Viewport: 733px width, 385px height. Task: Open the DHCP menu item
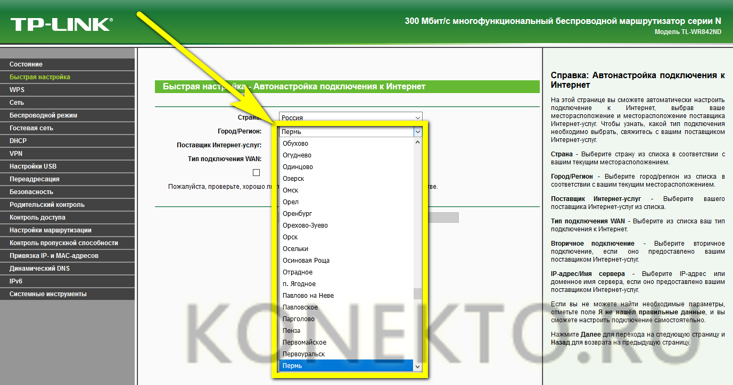pos(67,141)
